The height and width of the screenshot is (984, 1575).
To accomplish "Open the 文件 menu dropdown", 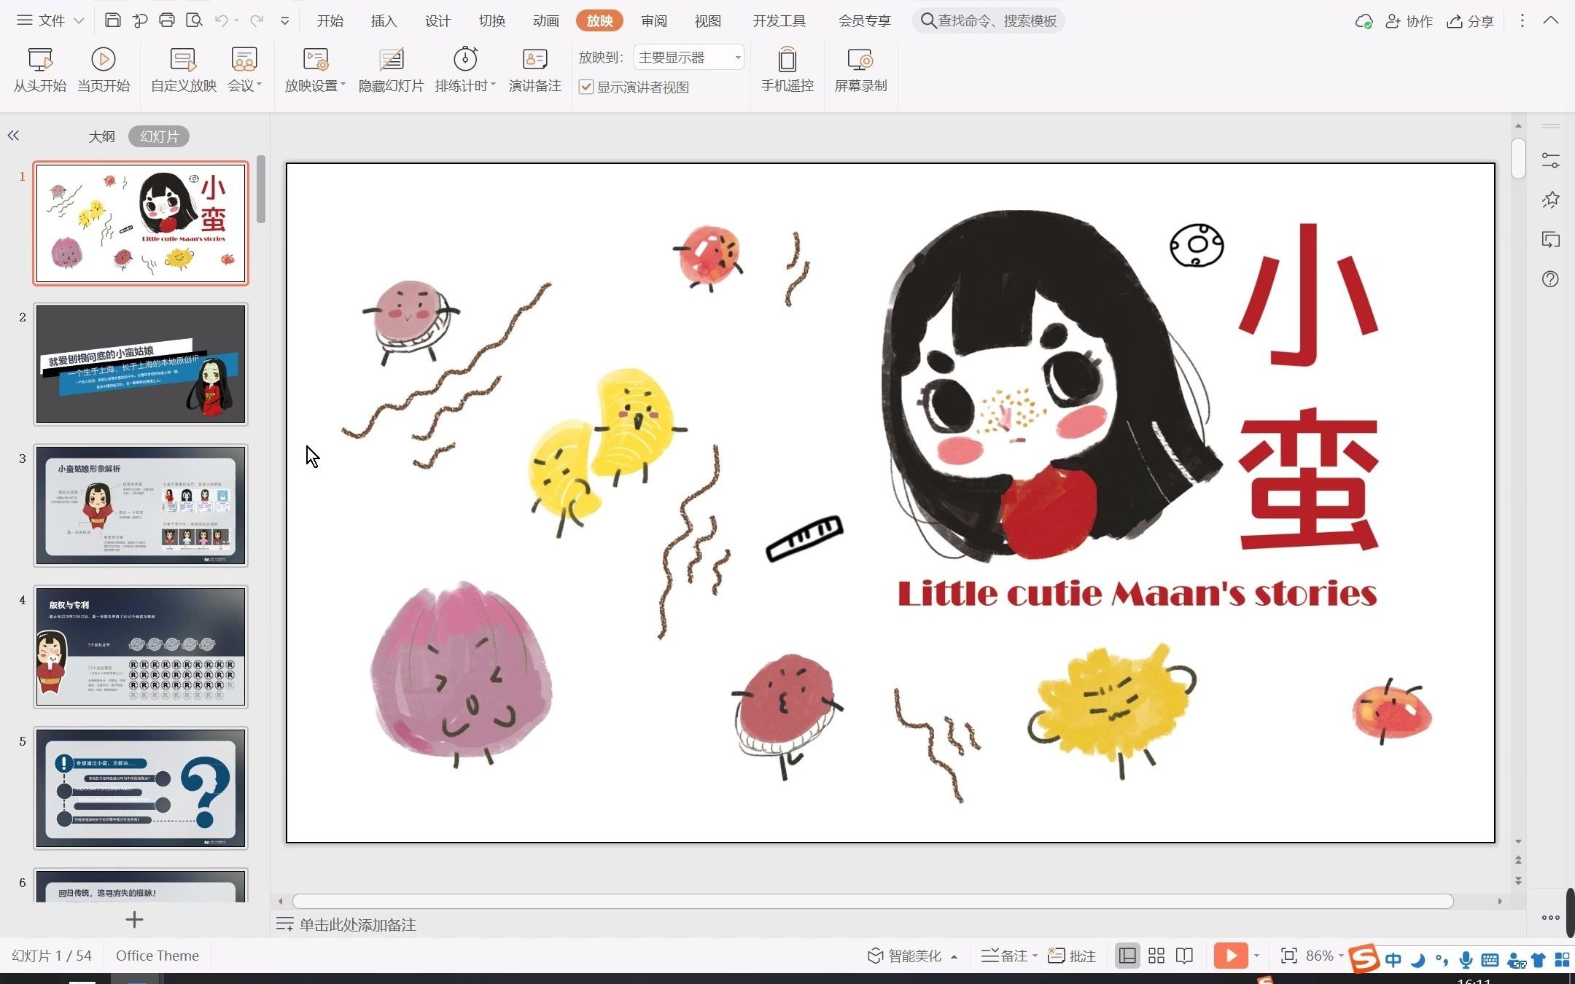I will click(50, 20).
